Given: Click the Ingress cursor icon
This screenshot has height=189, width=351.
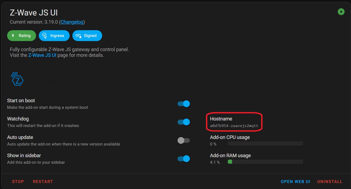Looking at the screenshot, I should click(x=45, y=36).
